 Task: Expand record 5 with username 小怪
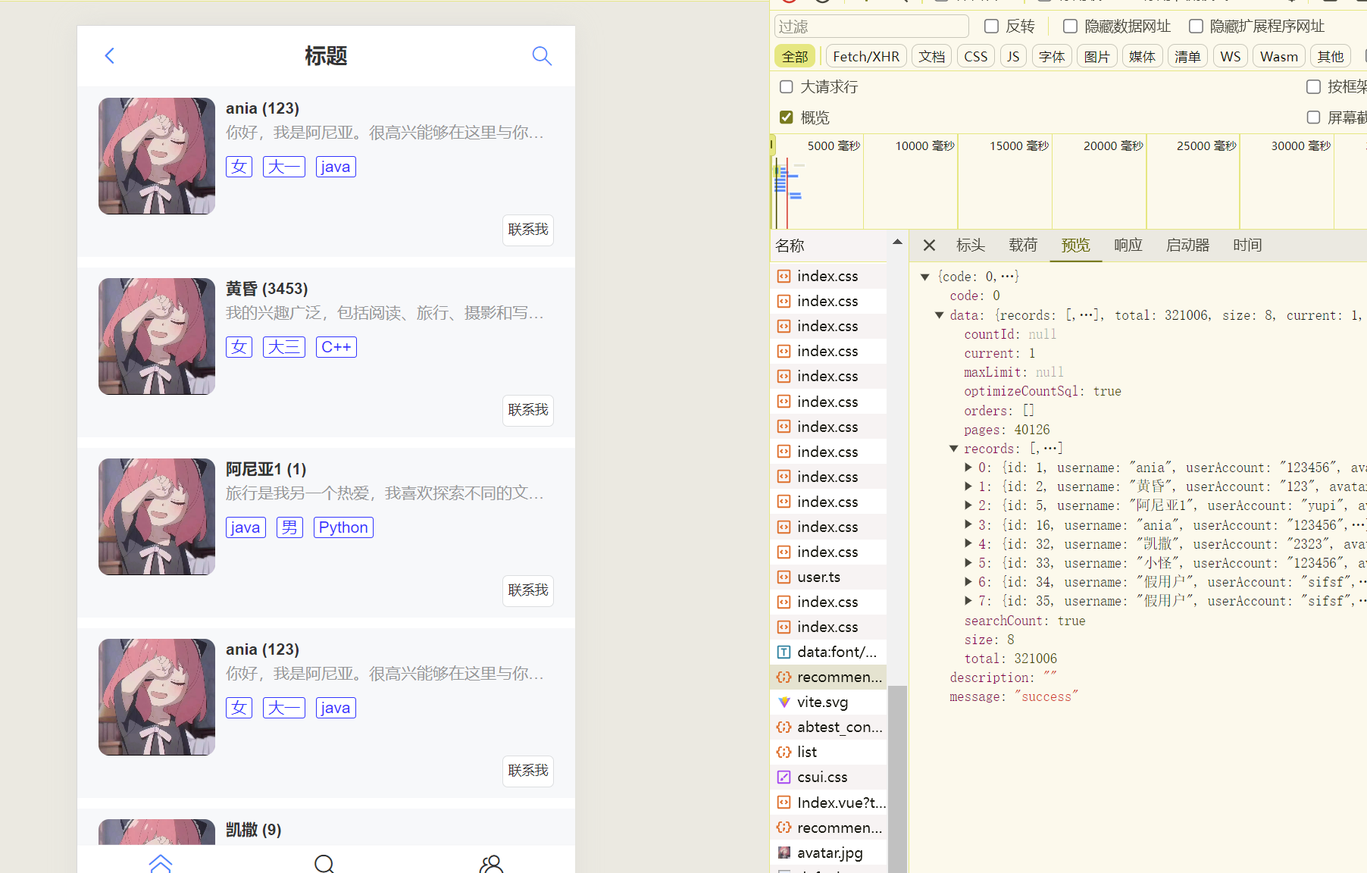pos(968,563)
